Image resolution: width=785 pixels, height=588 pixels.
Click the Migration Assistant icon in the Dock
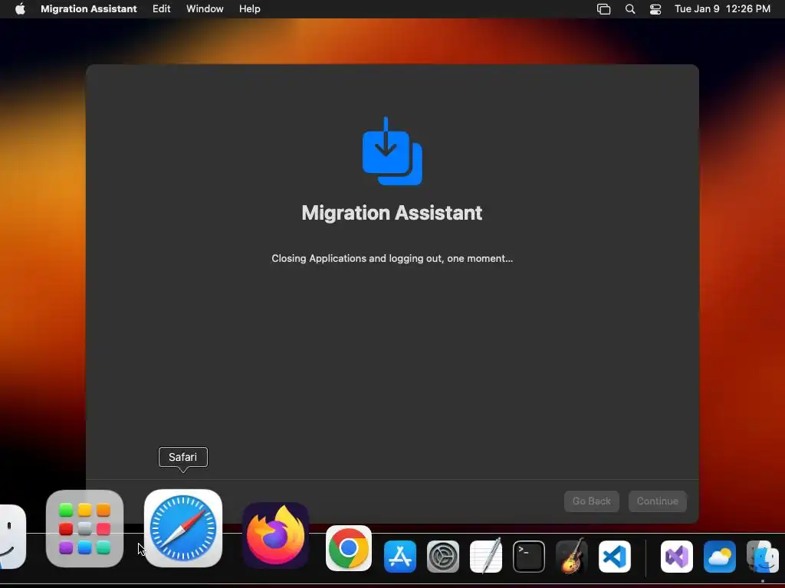pyautogui.click(x=763, y=557)
